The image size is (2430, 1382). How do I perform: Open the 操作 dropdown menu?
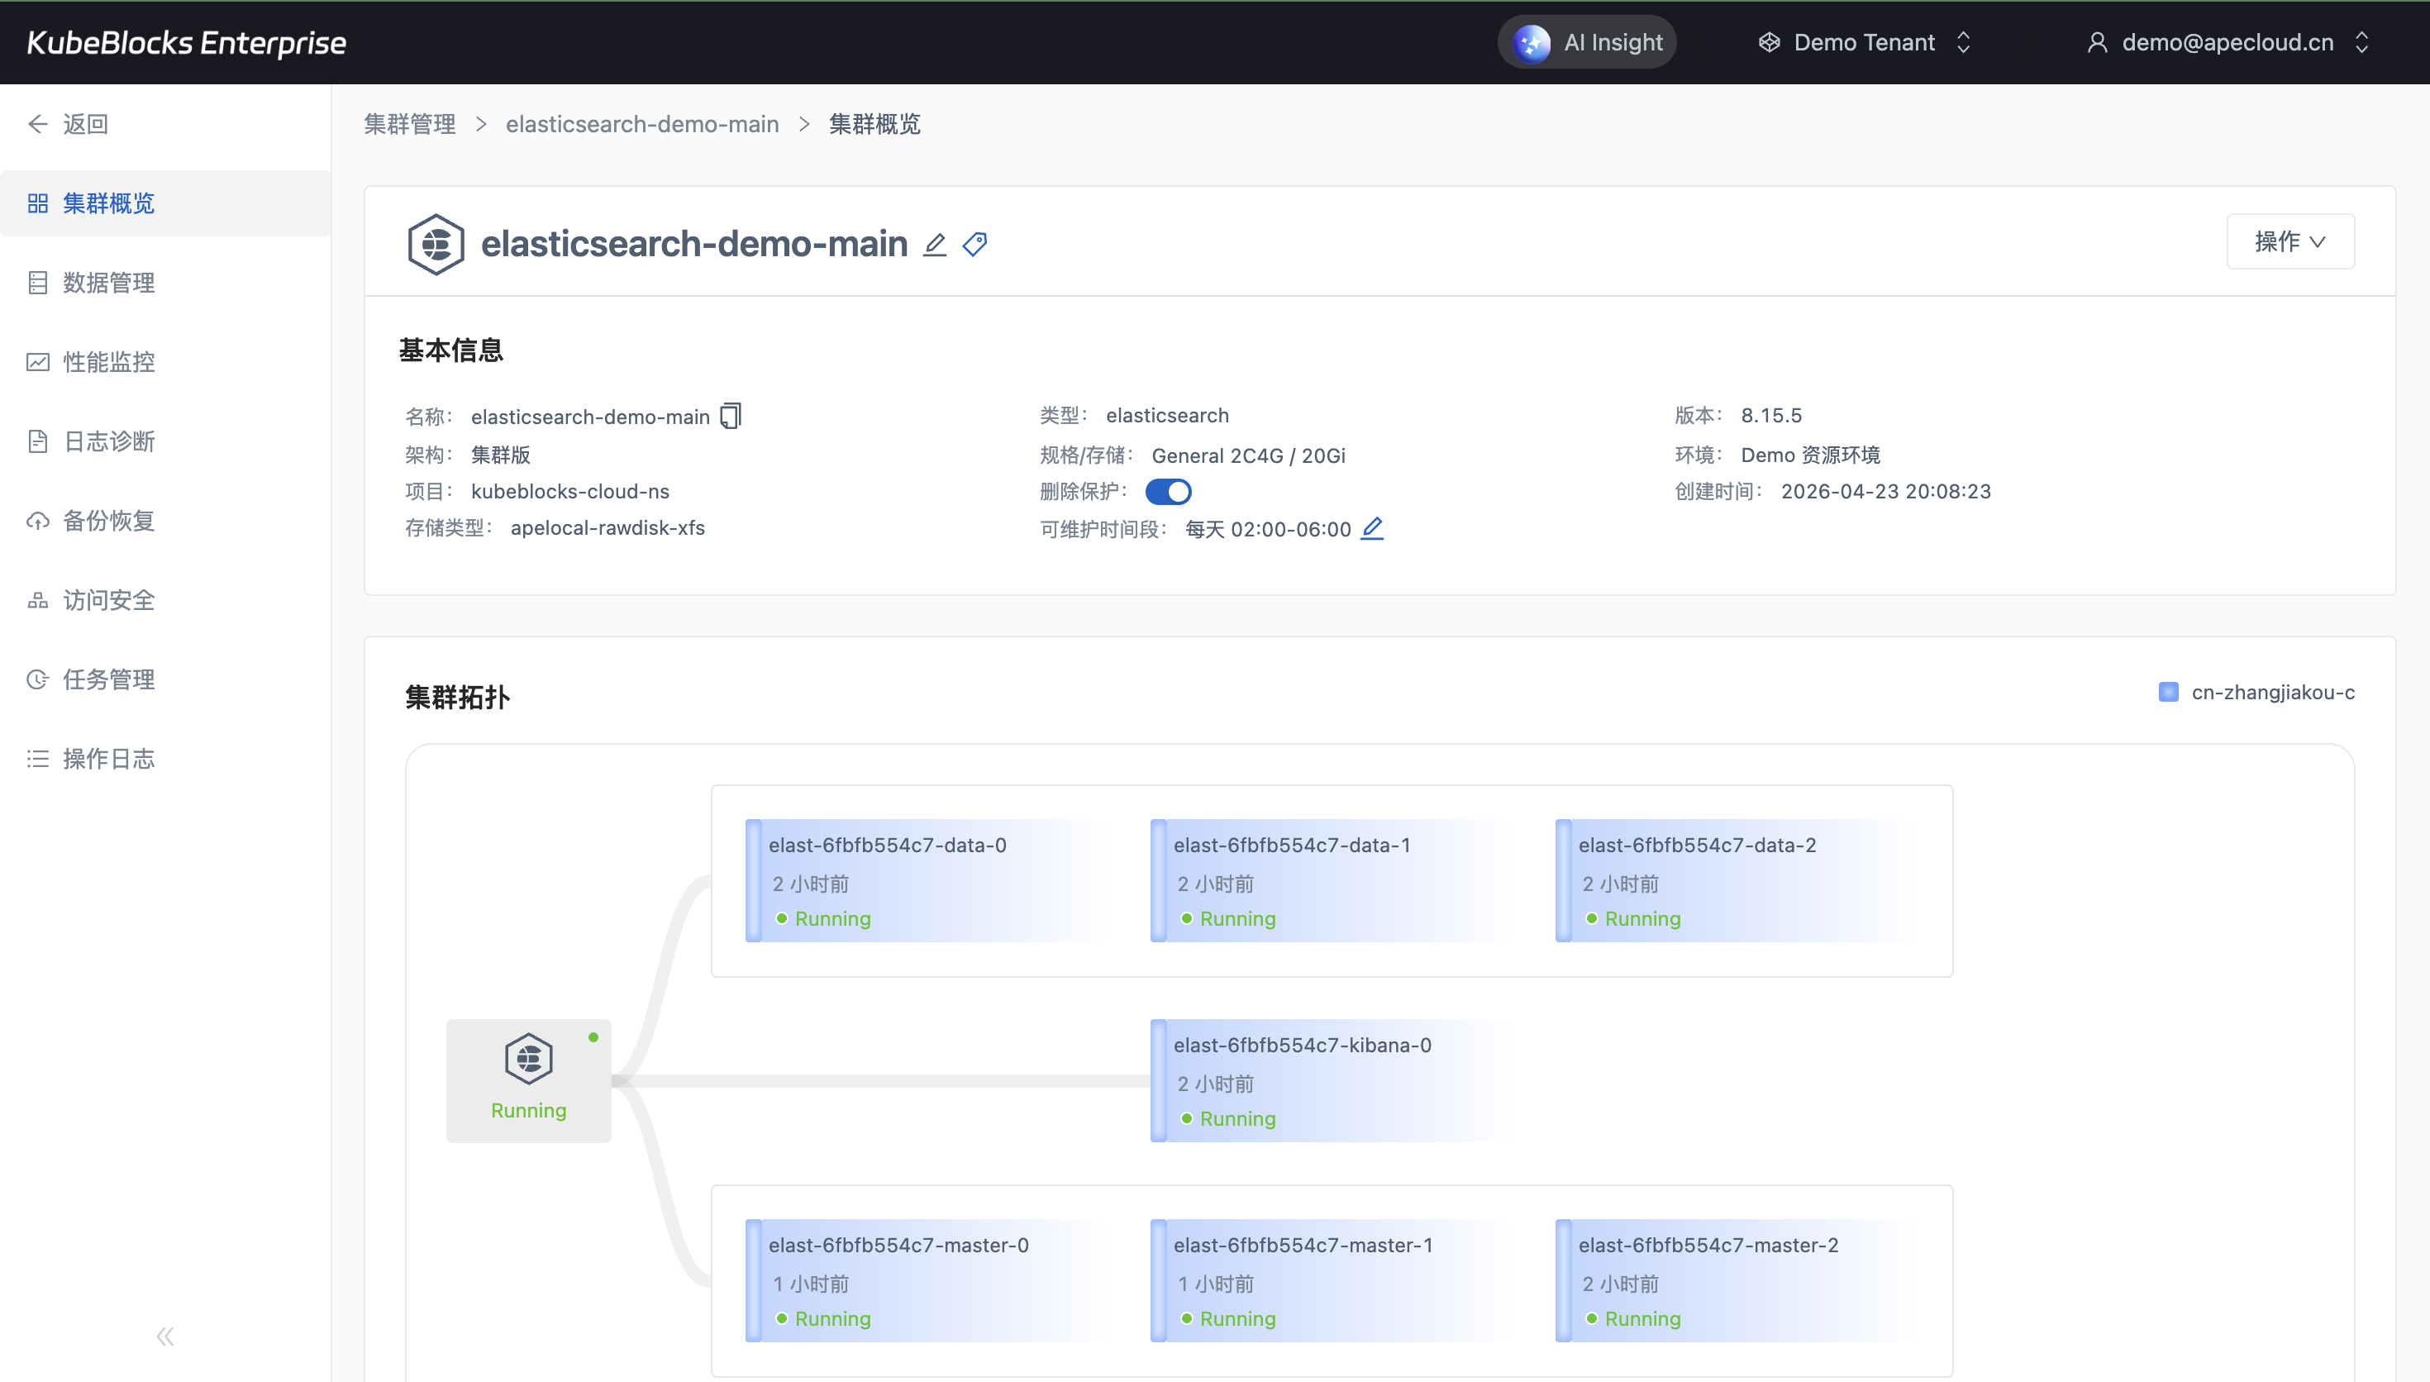point(2289,242)
